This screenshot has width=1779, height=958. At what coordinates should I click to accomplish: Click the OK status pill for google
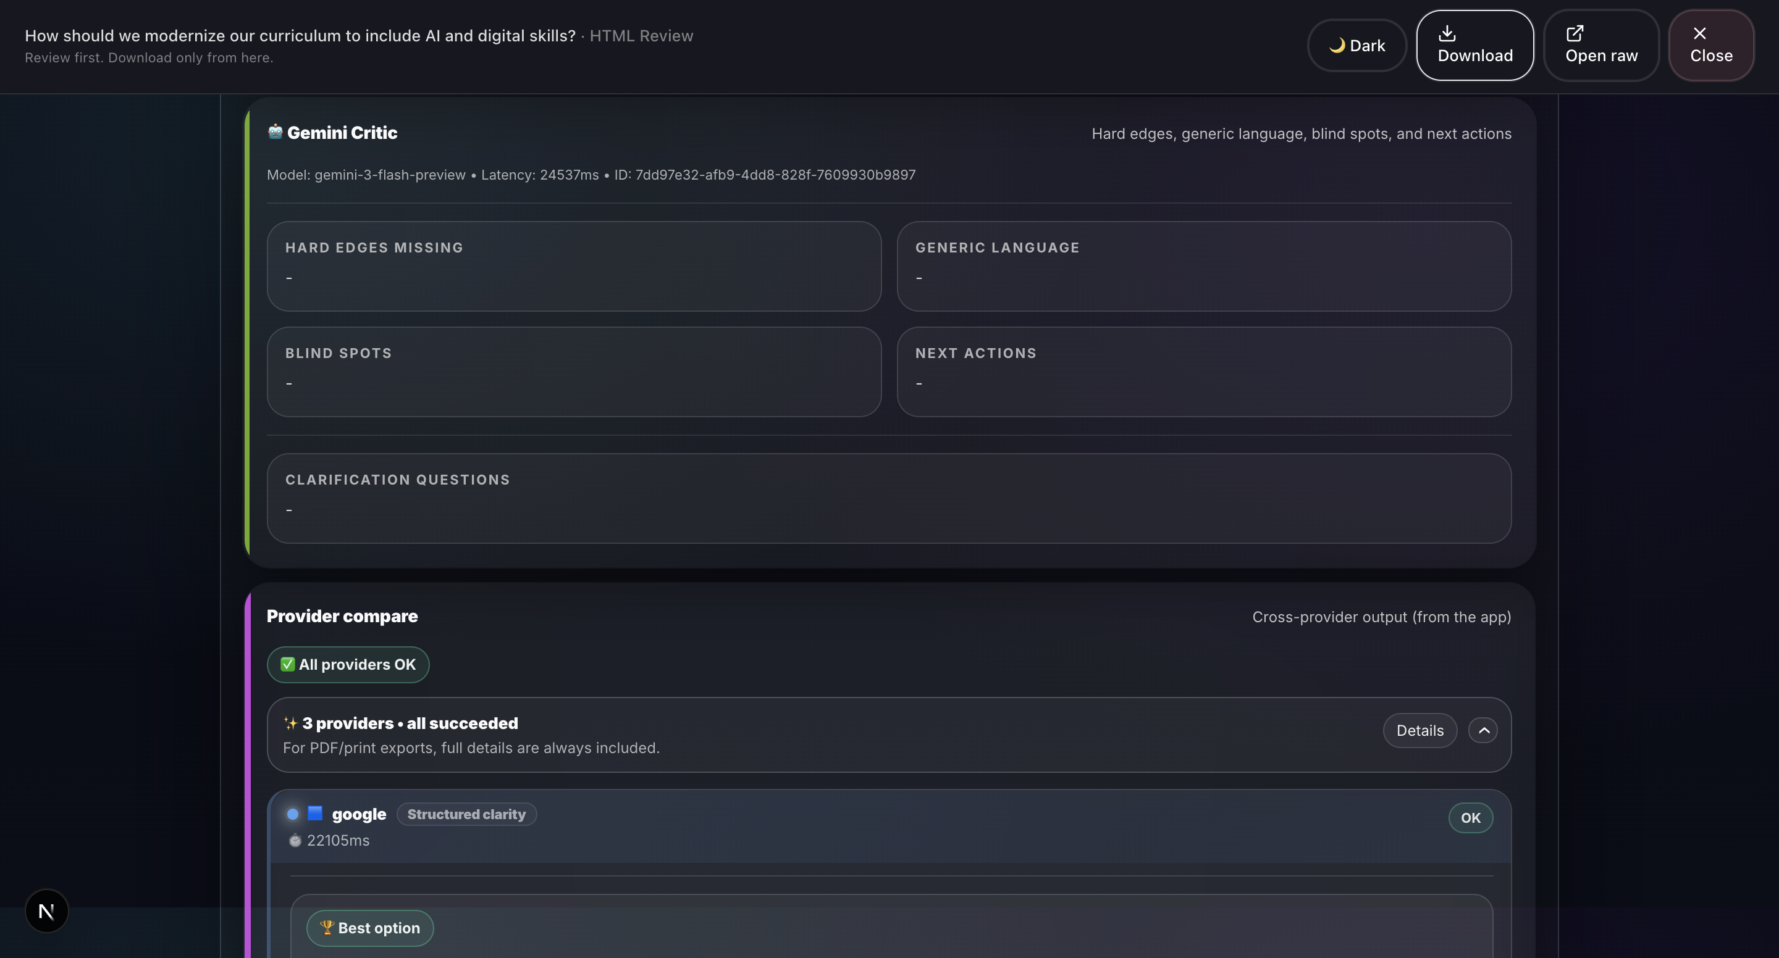1470,818
